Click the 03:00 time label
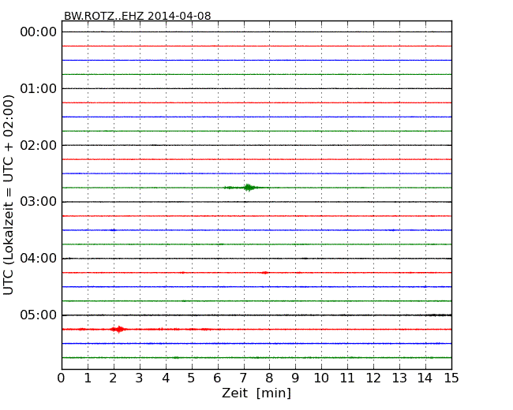The height and width of the screenshot is (410, 513). point(39,202)
